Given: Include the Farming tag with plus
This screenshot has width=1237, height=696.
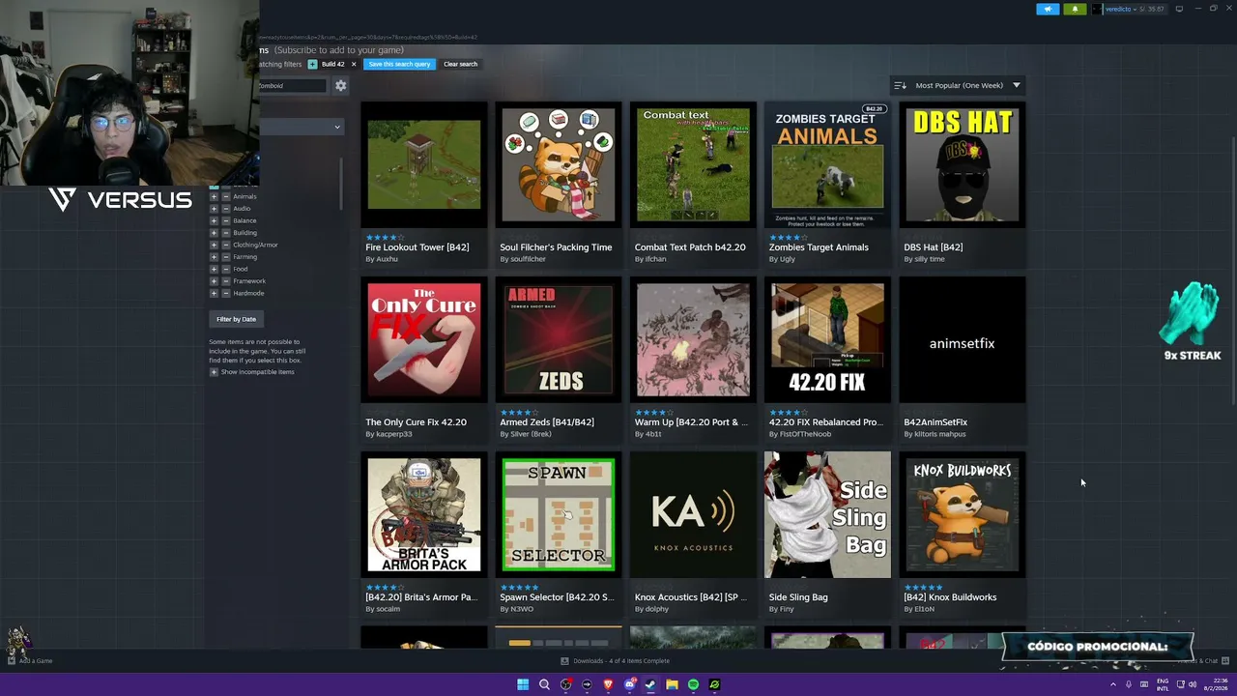Looking at the screenshot, I should (x=214, y=257).
